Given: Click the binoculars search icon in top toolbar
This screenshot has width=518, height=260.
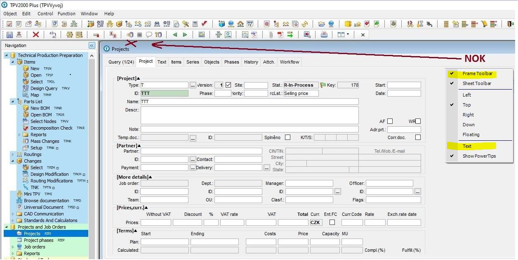Looking at the screenshot, I should pyautogui.click(x=157, y=24).
